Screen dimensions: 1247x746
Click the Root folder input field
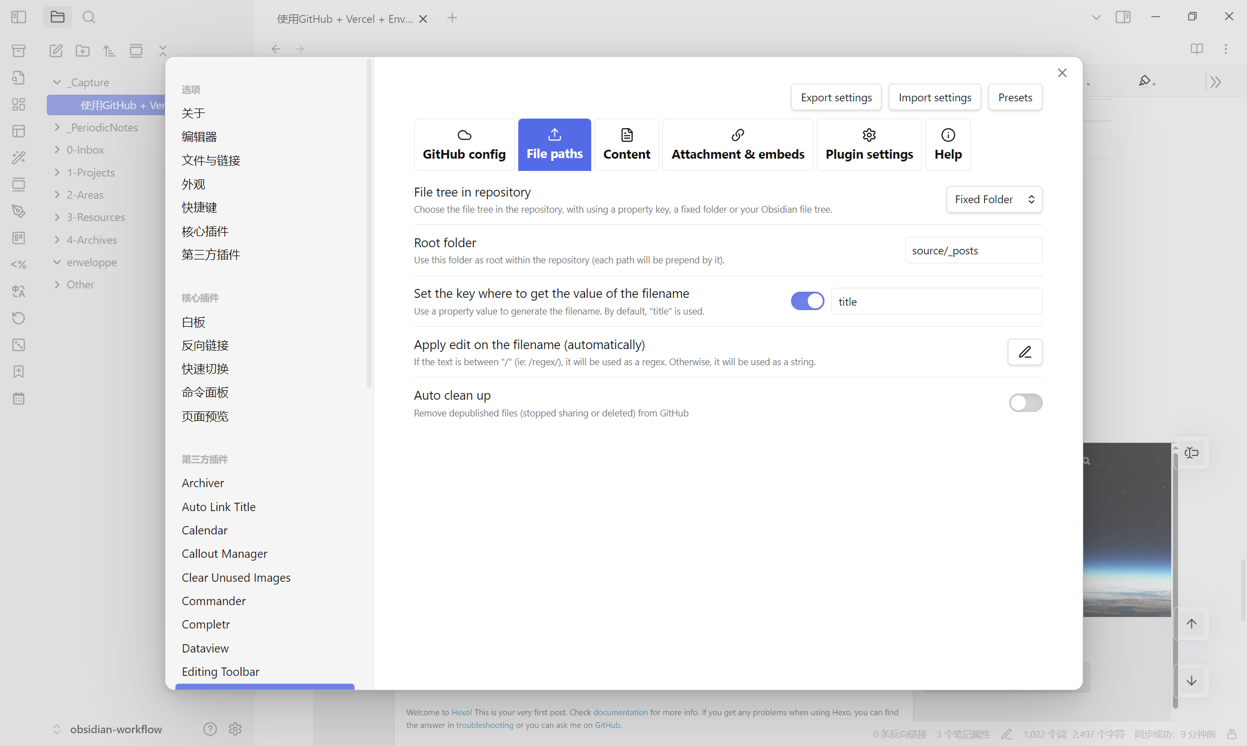pyautogui.click(x=974, y=250)
